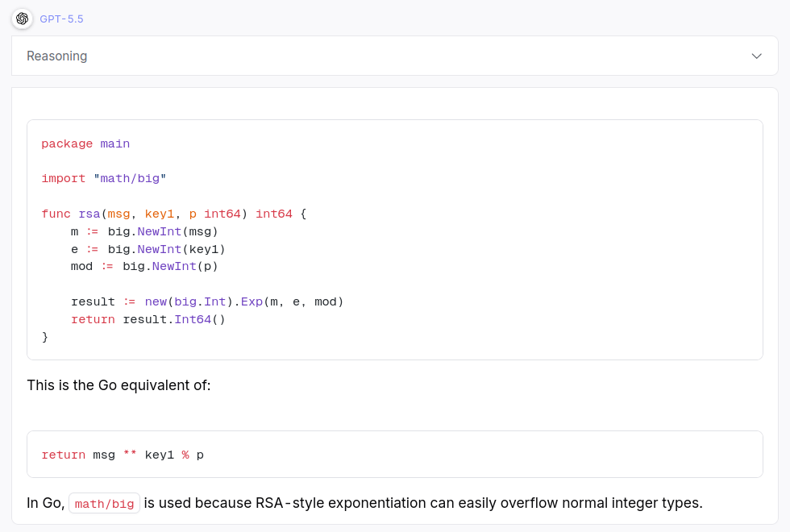Click the 'return msg ** key1 % p' snippet
790x532 pixels.
point(123,455)
